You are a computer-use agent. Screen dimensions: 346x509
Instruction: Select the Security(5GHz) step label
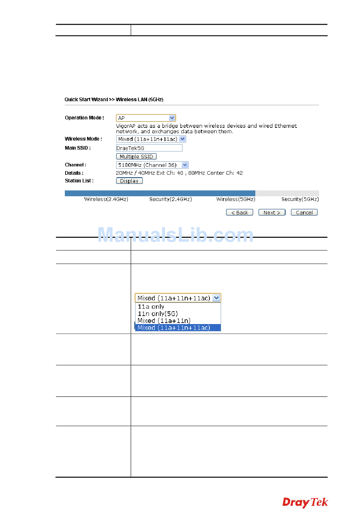pyautogui.click(x=300, y=199)
